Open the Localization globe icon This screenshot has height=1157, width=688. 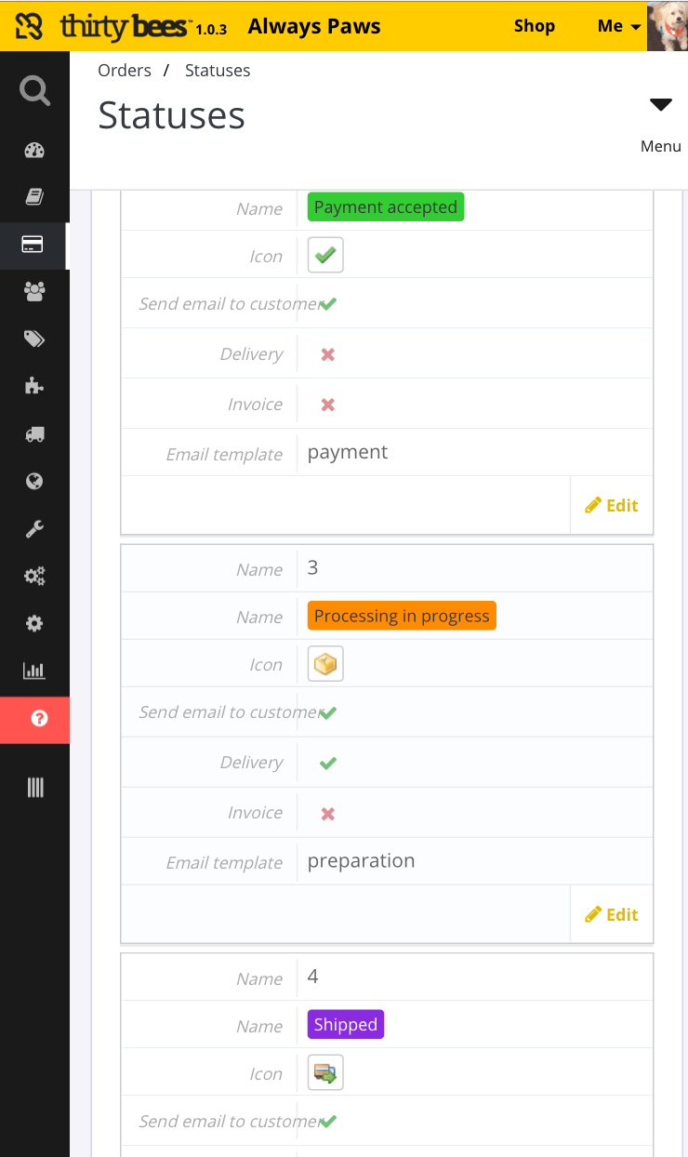point(34,482)
